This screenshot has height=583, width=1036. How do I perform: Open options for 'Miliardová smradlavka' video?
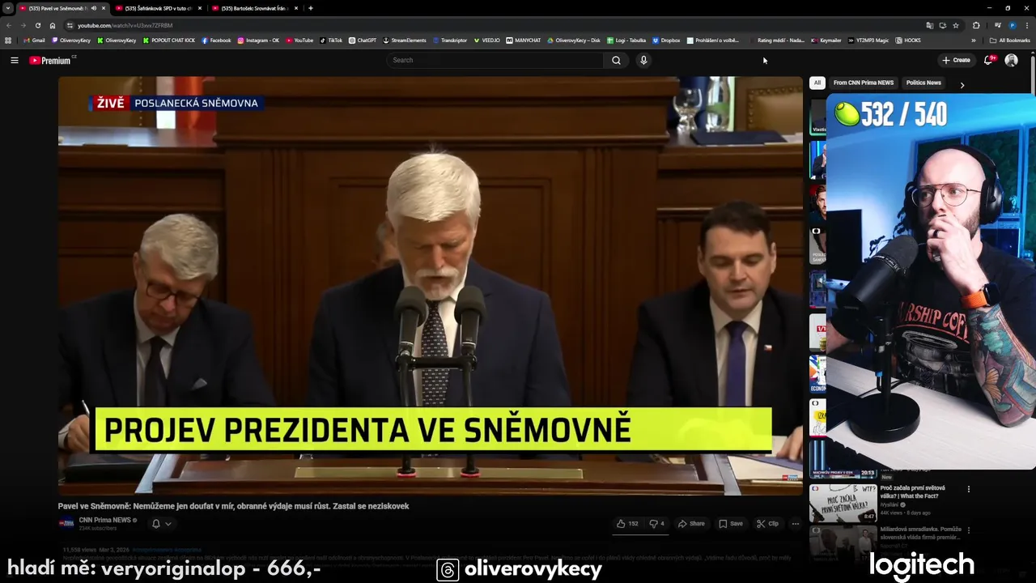pos(969,531)
